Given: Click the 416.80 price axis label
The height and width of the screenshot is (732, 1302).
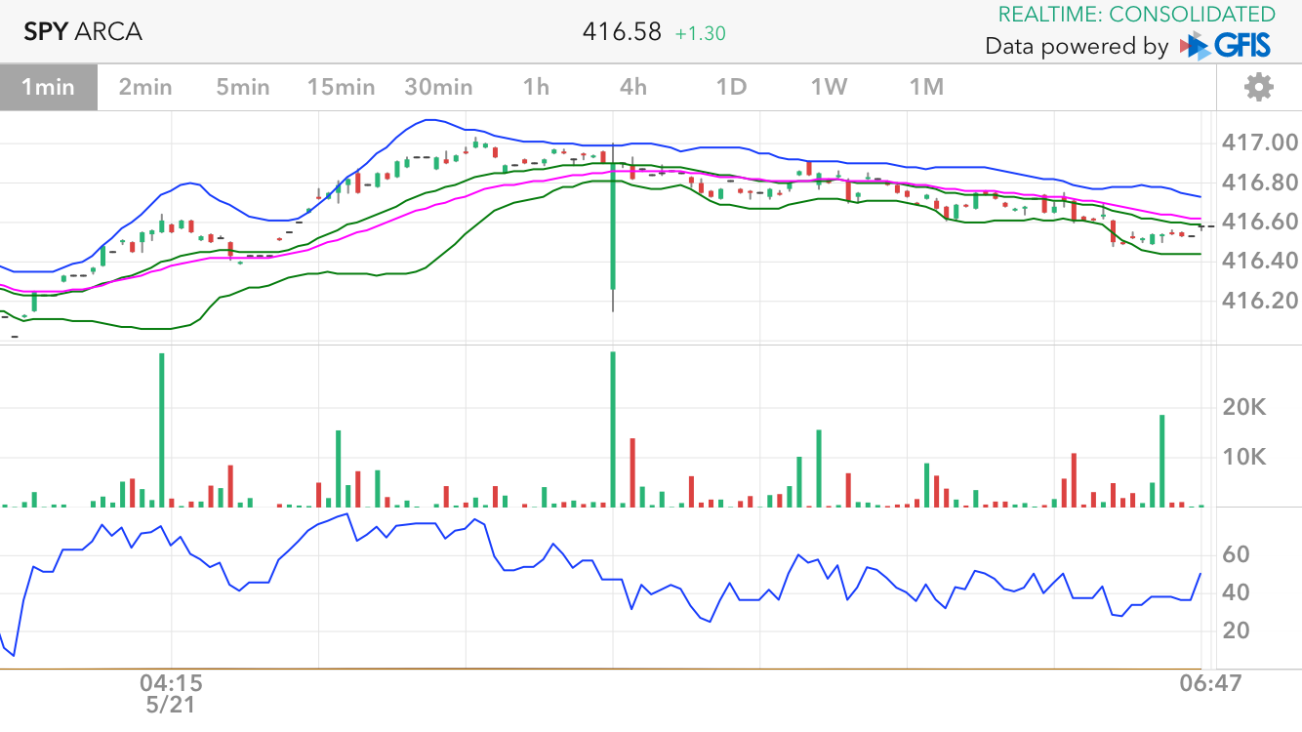Looking at the screenshot, I should [1260, 183].
